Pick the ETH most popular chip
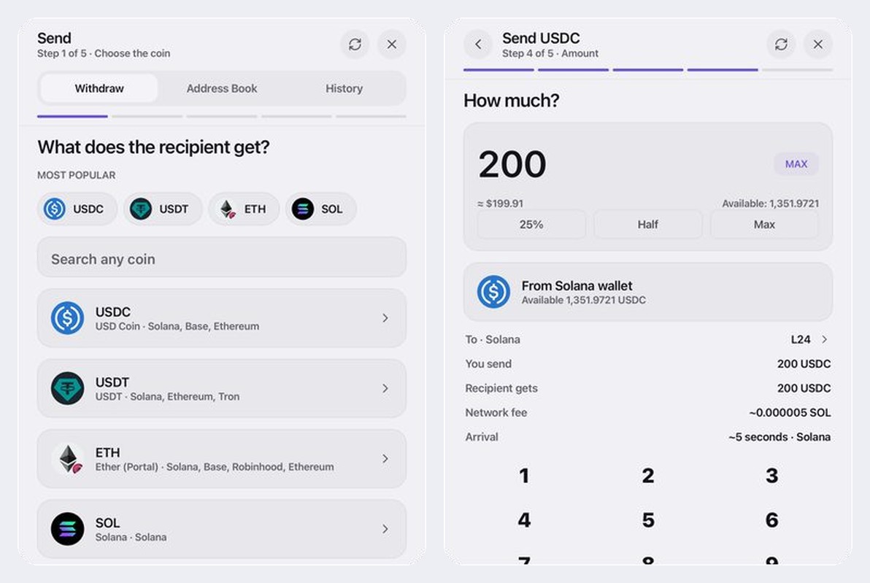The image size is (870, 583). [x=244, y=209]
